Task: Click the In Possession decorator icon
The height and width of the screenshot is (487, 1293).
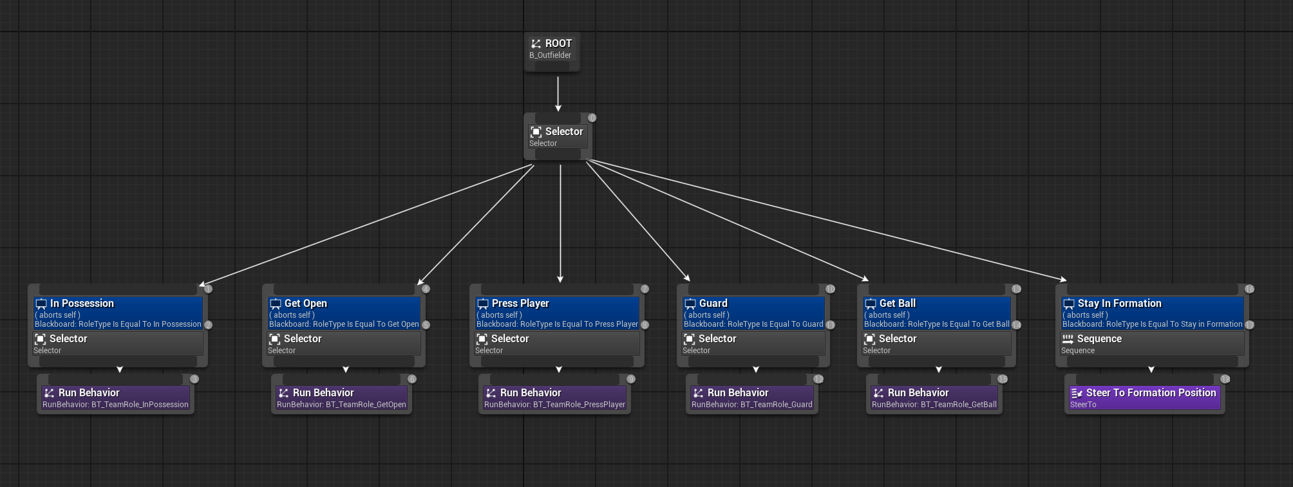Action: click(x=41, y=304)
